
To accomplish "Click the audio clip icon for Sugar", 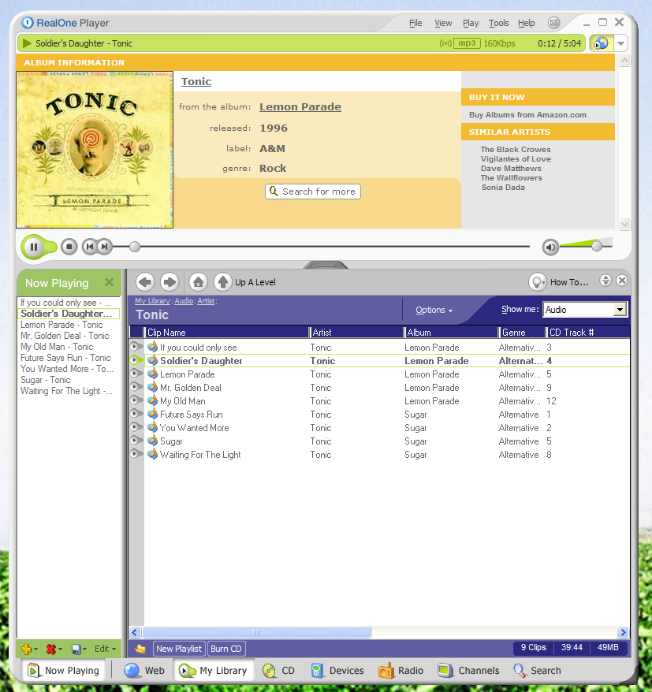I will click(152, 441).
